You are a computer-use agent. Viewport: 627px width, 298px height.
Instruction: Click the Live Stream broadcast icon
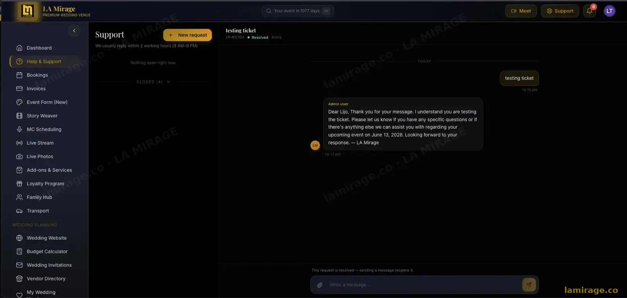[x=19, y=143]
